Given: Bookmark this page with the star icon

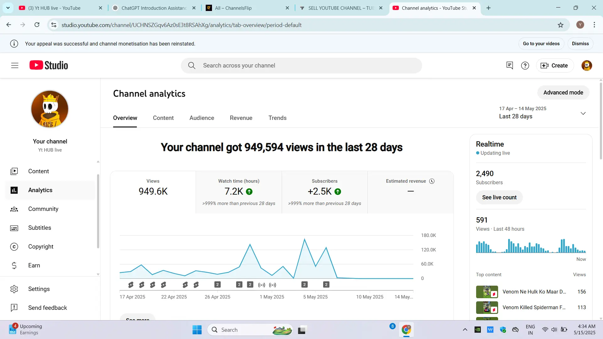Looking at the screenshot, I should [x=561, y=25].
